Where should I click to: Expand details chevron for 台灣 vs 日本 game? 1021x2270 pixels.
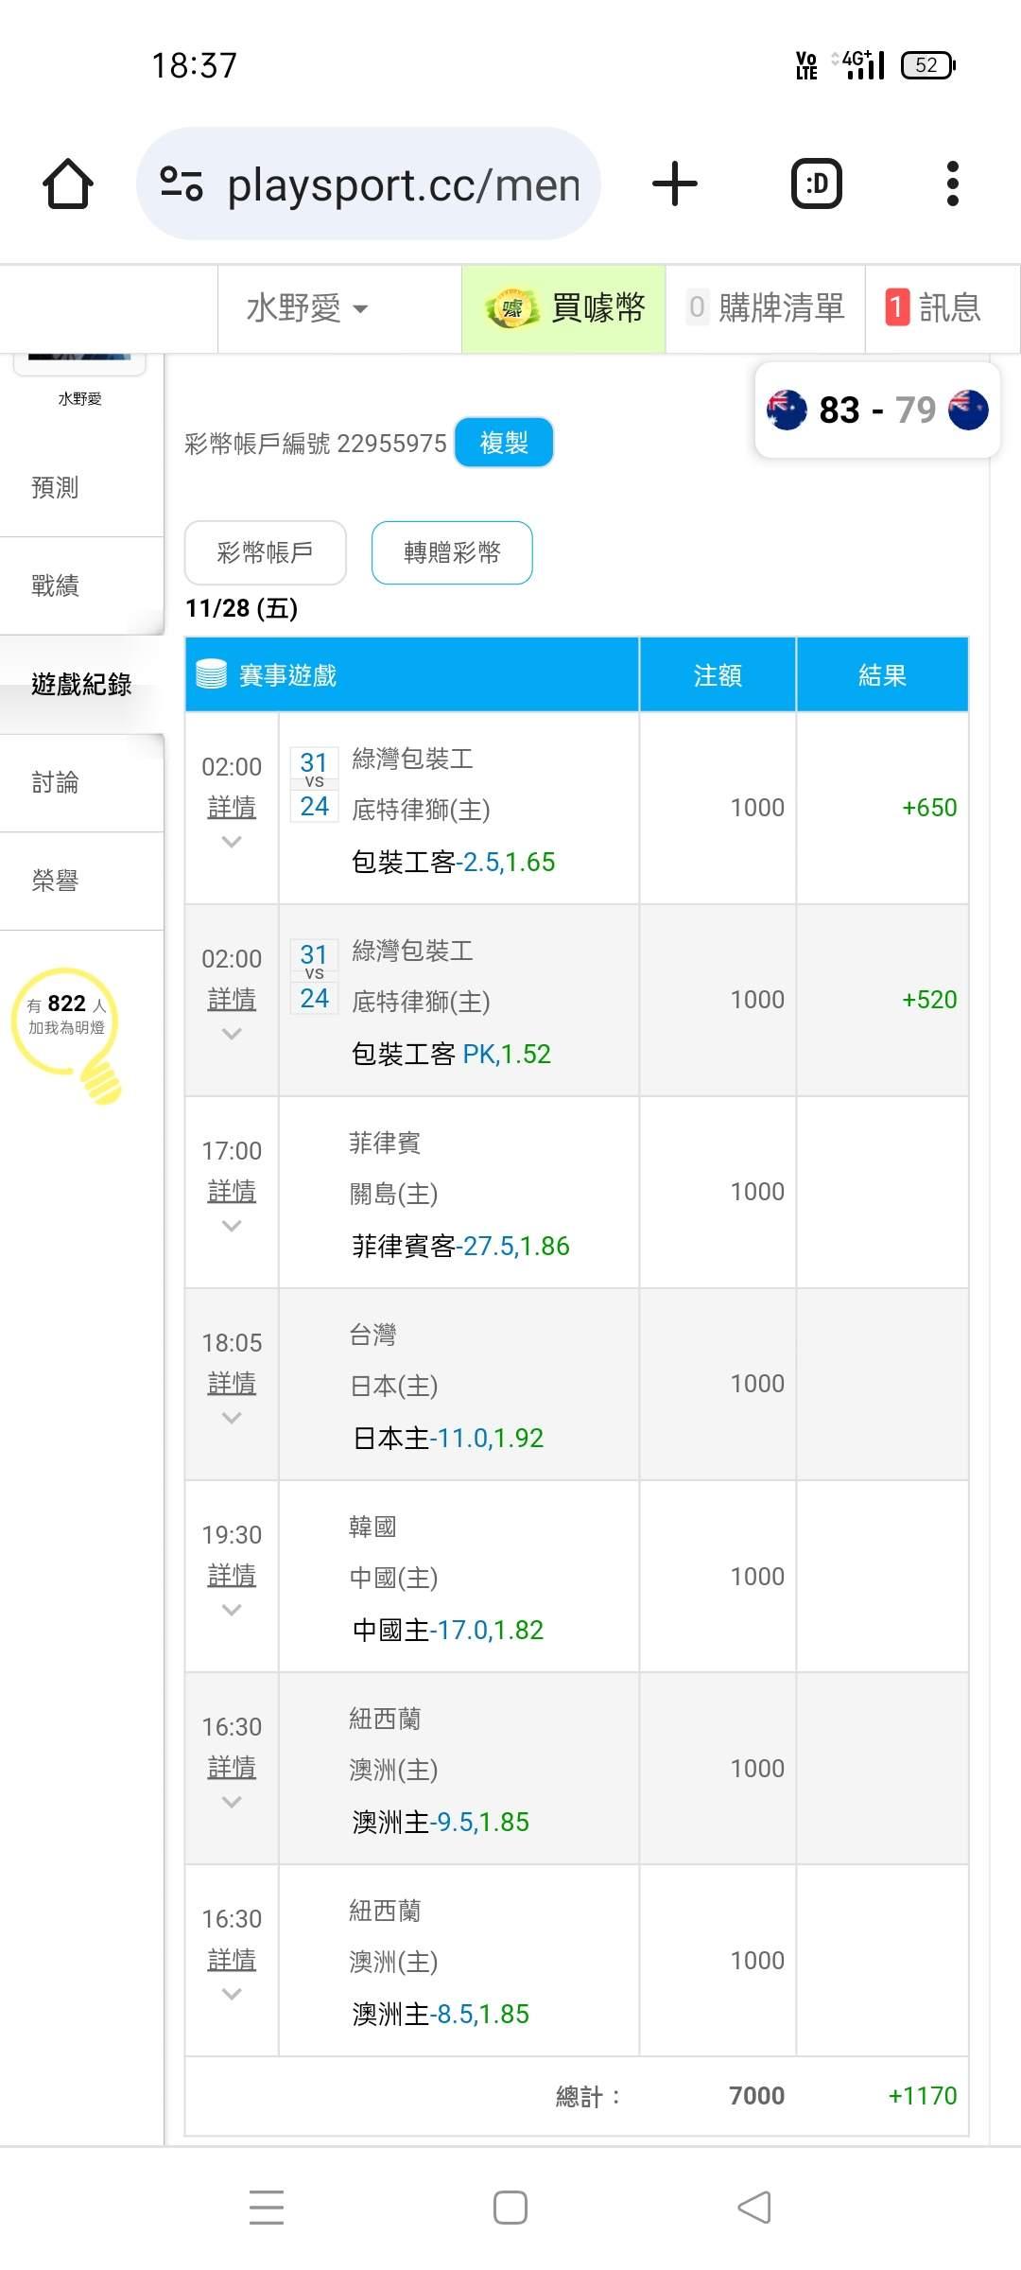(x=232, y=1418)
